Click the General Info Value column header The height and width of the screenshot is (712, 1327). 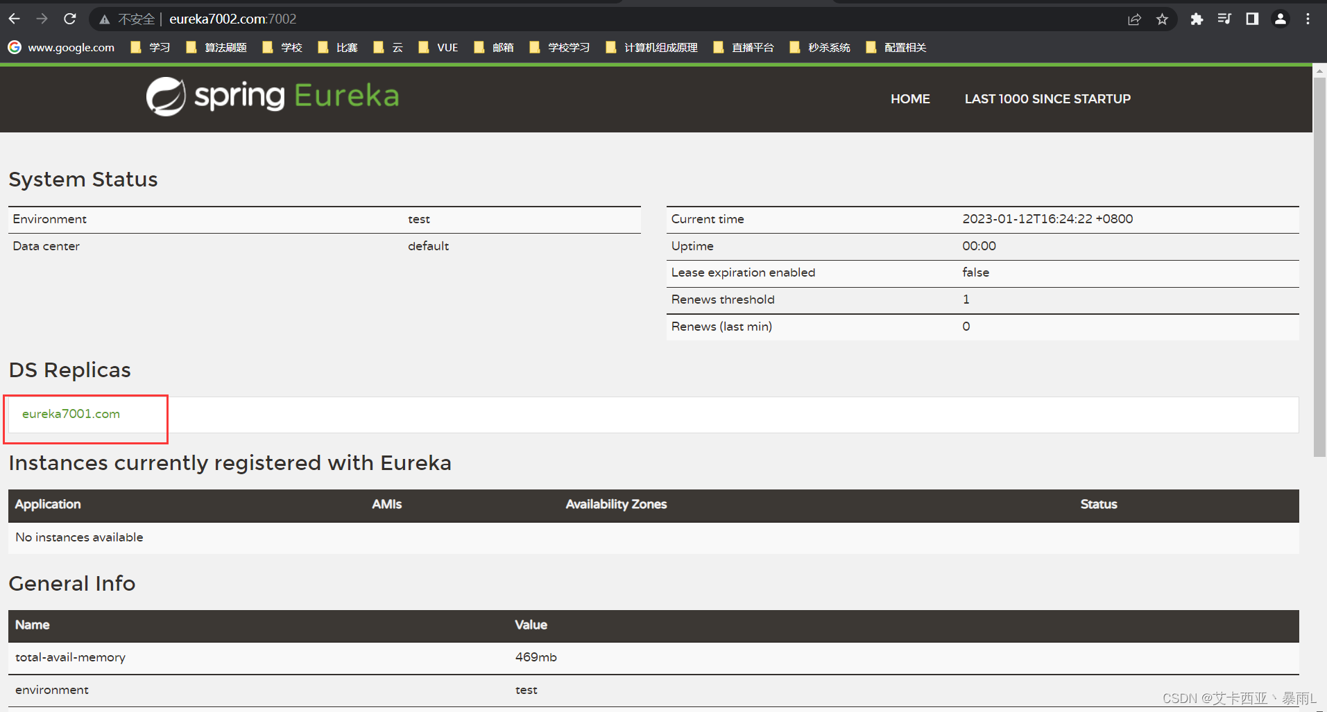531,625
